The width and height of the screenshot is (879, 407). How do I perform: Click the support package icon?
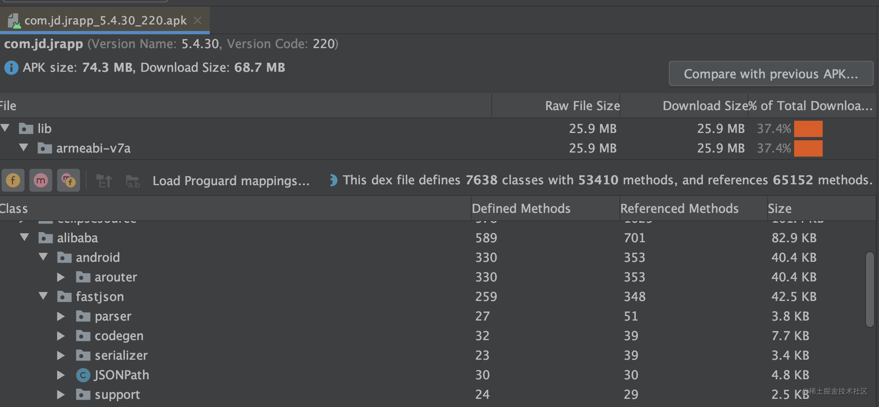coord(83,394)
